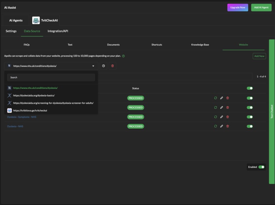275x205 pixels.
Task: Click PROCESSED badge in Dyslexia - NHS row
Action: click(x=136, y=126)
